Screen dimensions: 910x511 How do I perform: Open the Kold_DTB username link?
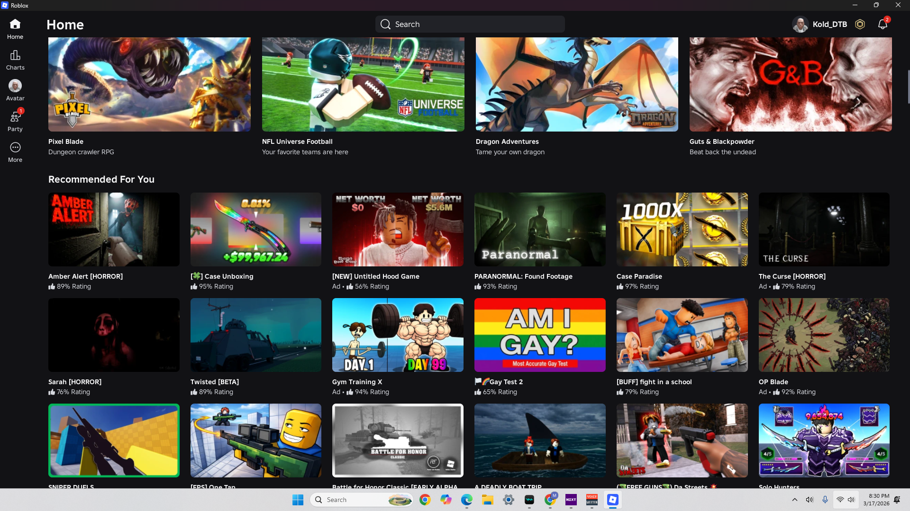829,24
